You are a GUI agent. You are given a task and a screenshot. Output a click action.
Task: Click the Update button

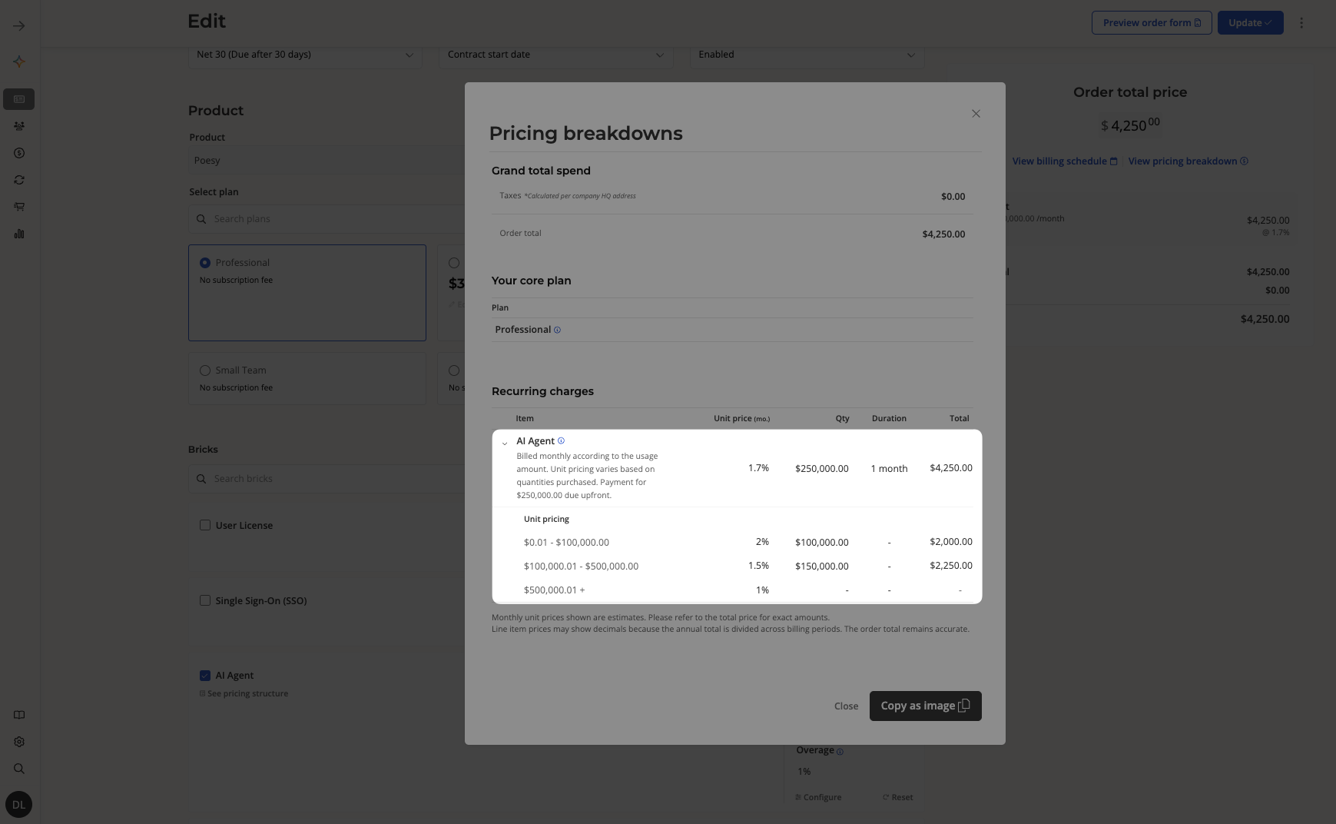(1250, 22)
